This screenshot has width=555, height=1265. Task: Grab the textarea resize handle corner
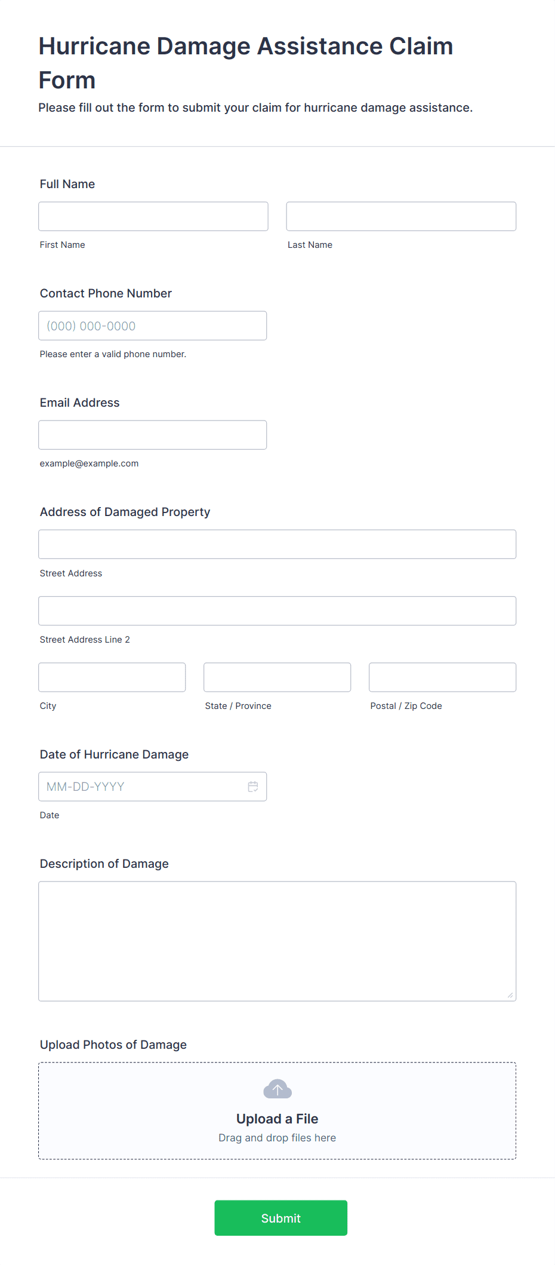(x=510, y=995)
